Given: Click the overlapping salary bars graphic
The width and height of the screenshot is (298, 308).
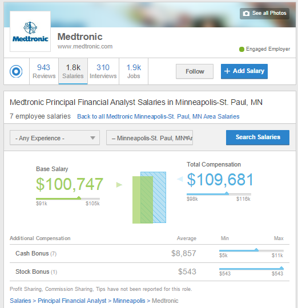Looking at the screenshot, I should (149, 197).
